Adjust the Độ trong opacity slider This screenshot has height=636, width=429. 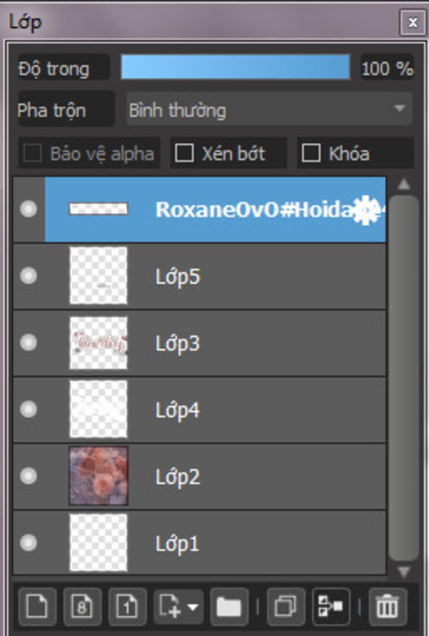coord(235,67)
